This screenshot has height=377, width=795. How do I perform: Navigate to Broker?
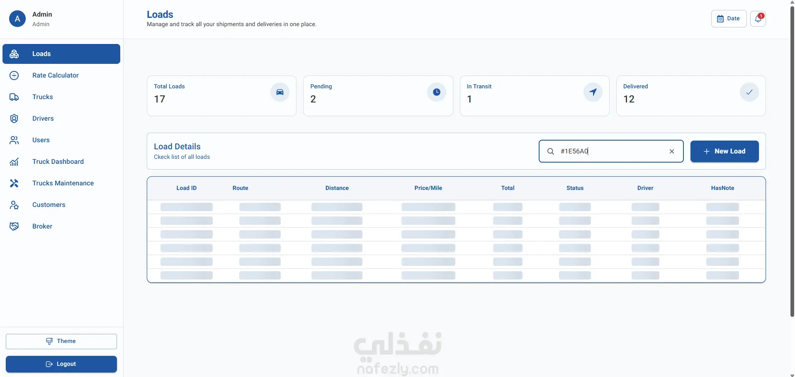click(61, 226)
